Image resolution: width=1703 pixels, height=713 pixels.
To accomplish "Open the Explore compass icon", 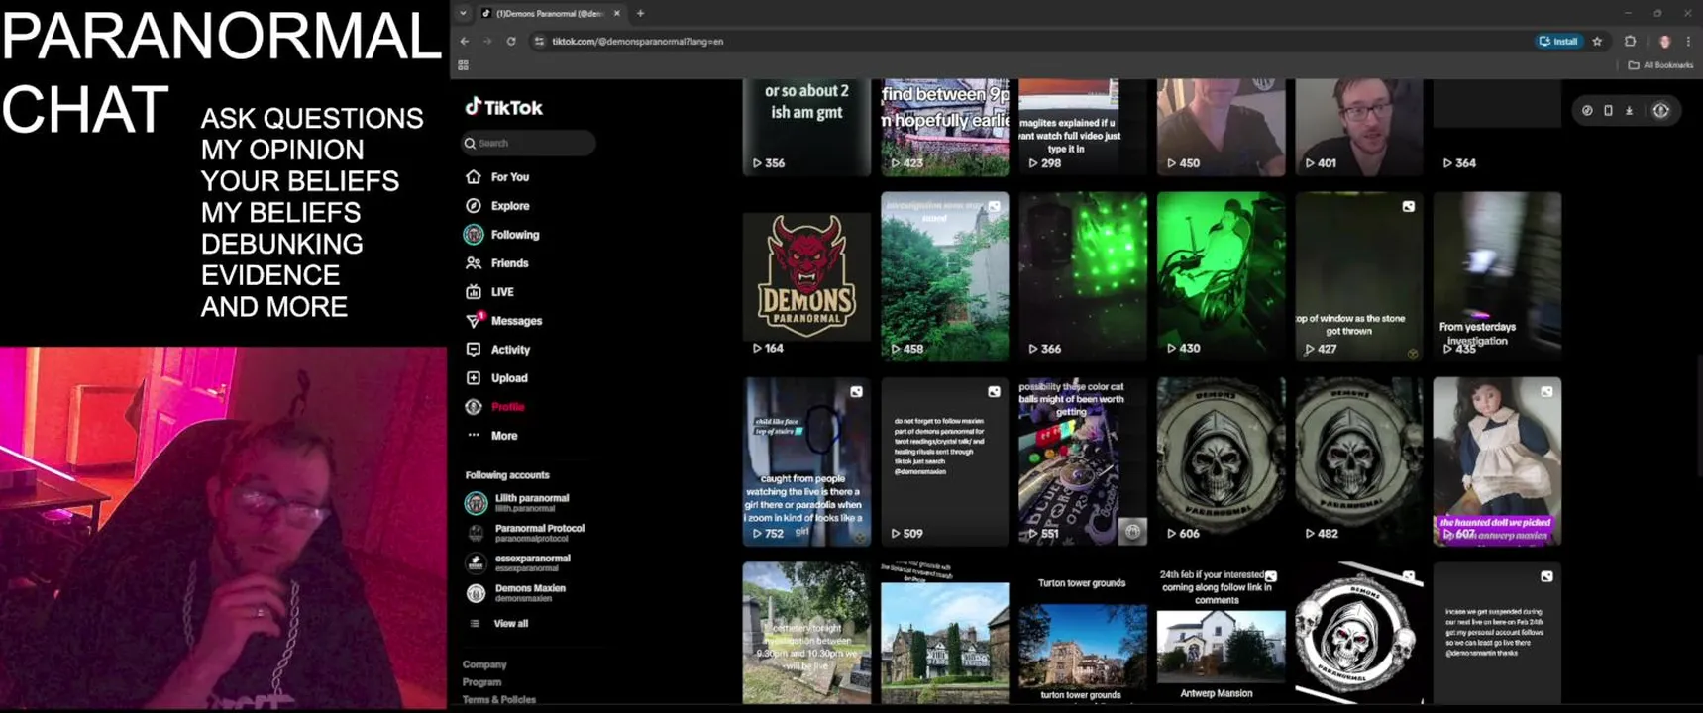I will (x=474, y=205).
